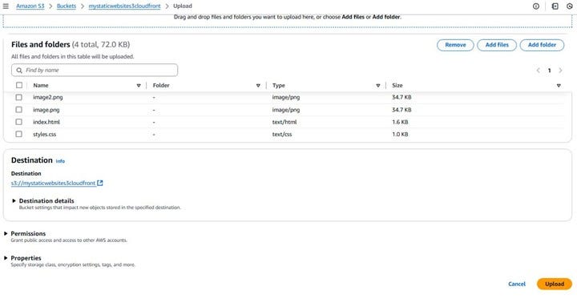Select the image2.png checkbox

18,98
